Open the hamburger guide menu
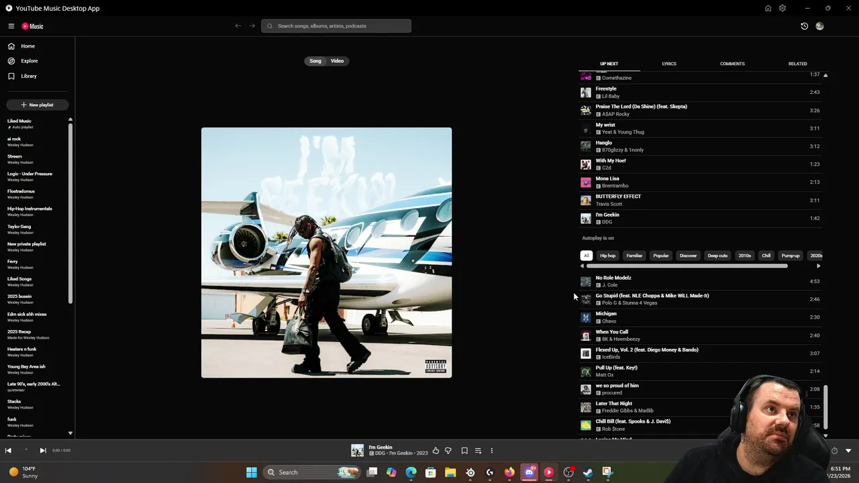The height and width of the screenshot is (483, 859). point(11,26)
